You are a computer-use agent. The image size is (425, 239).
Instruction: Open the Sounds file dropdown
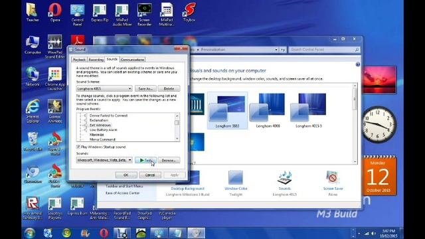[104, 160]
